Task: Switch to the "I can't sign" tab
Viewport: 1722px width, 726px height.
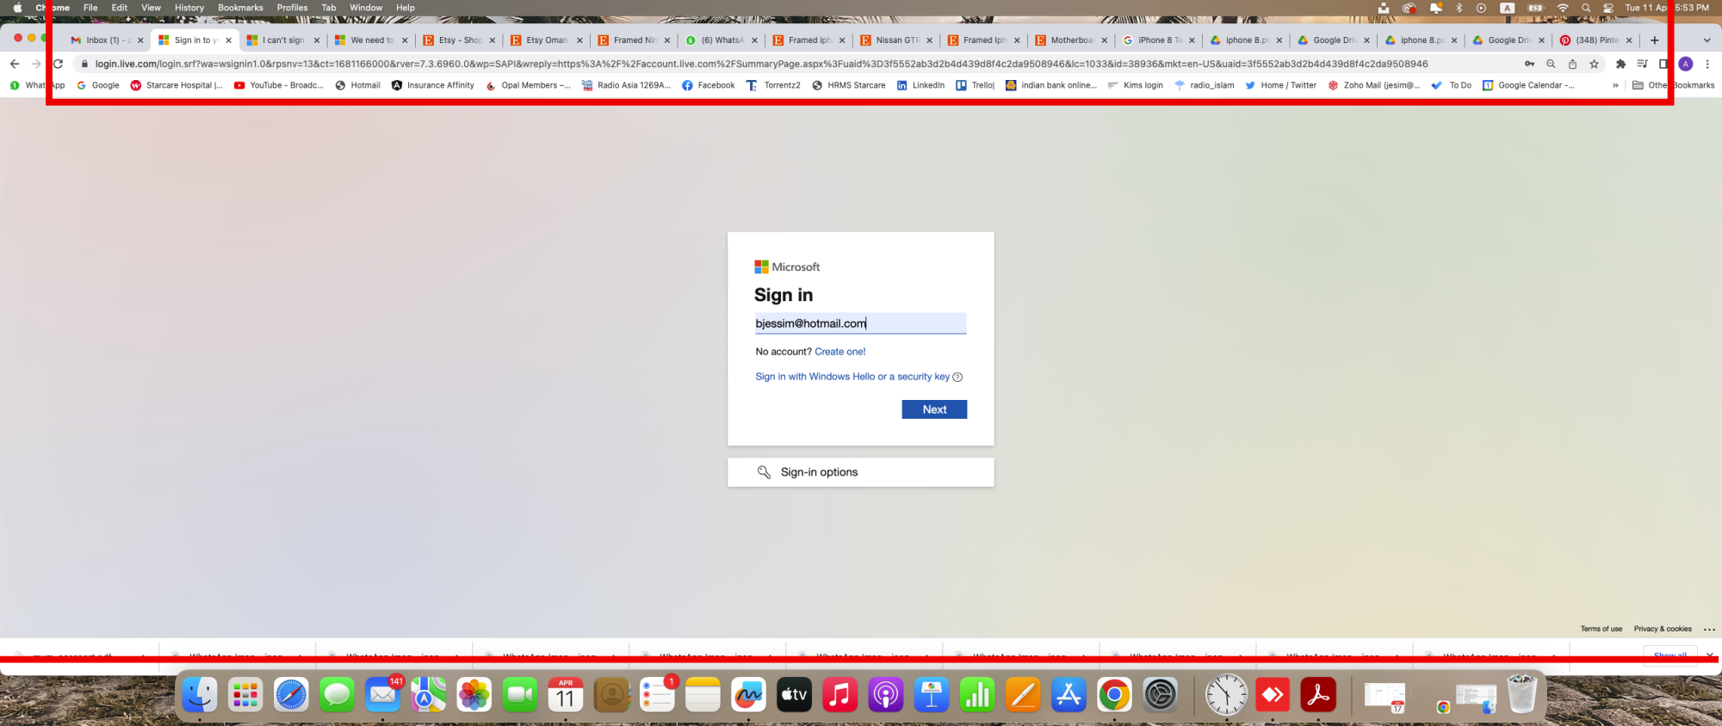Action: click(282, 40)
